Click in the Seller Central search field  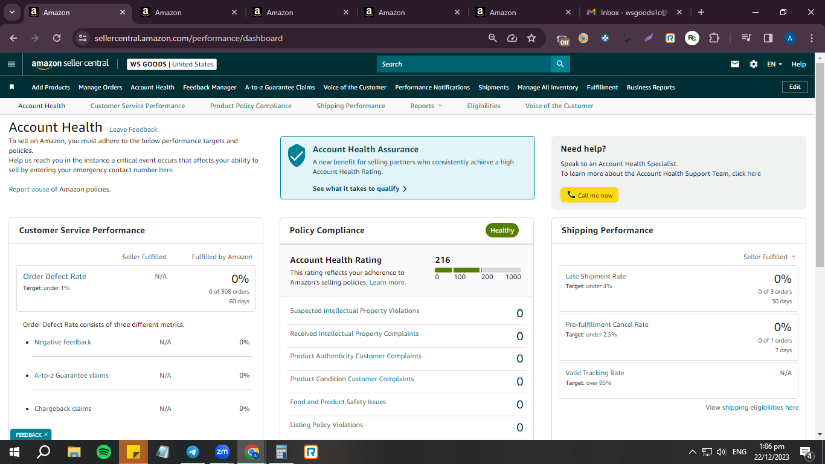pos(464,64)
